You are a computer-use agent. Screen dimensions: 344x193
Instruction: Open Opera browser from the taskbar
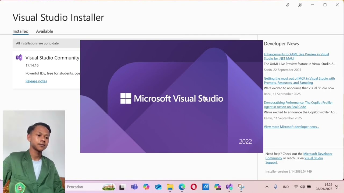[193, 187]
